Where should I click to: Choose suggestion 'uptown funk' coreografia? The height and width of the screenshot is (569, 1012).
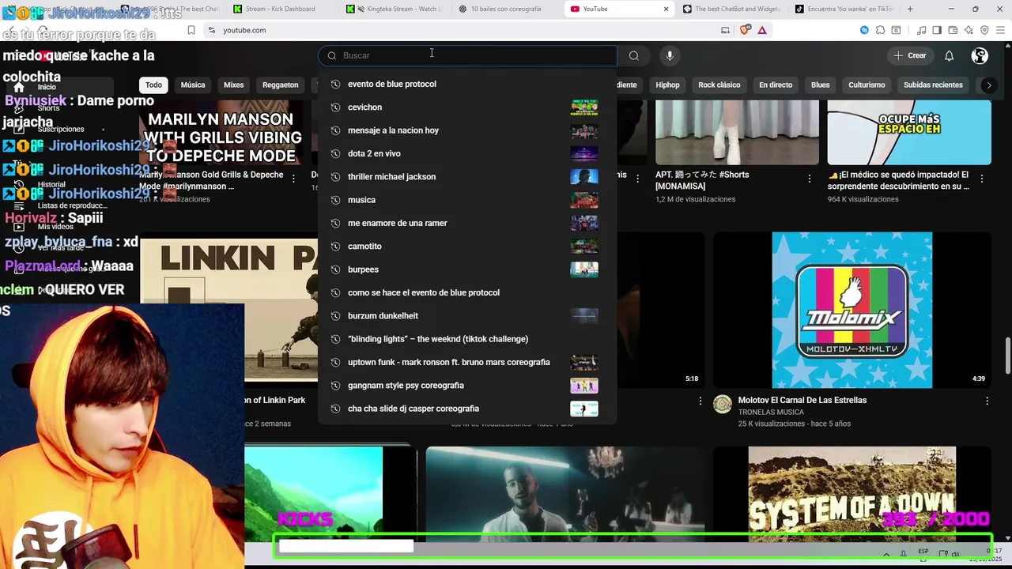pyautogui.click(x=467, y=362)
